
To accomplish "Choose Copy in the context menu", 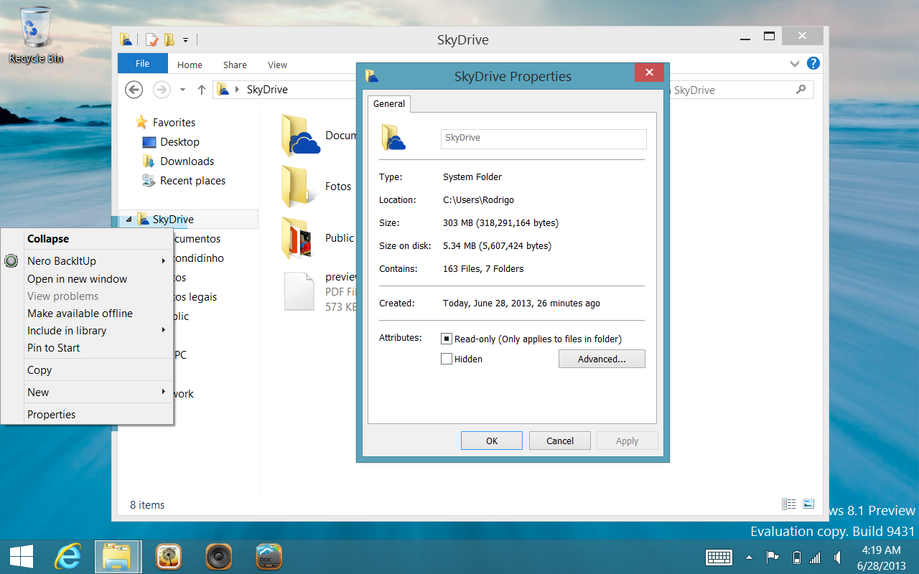I will 87,370.
